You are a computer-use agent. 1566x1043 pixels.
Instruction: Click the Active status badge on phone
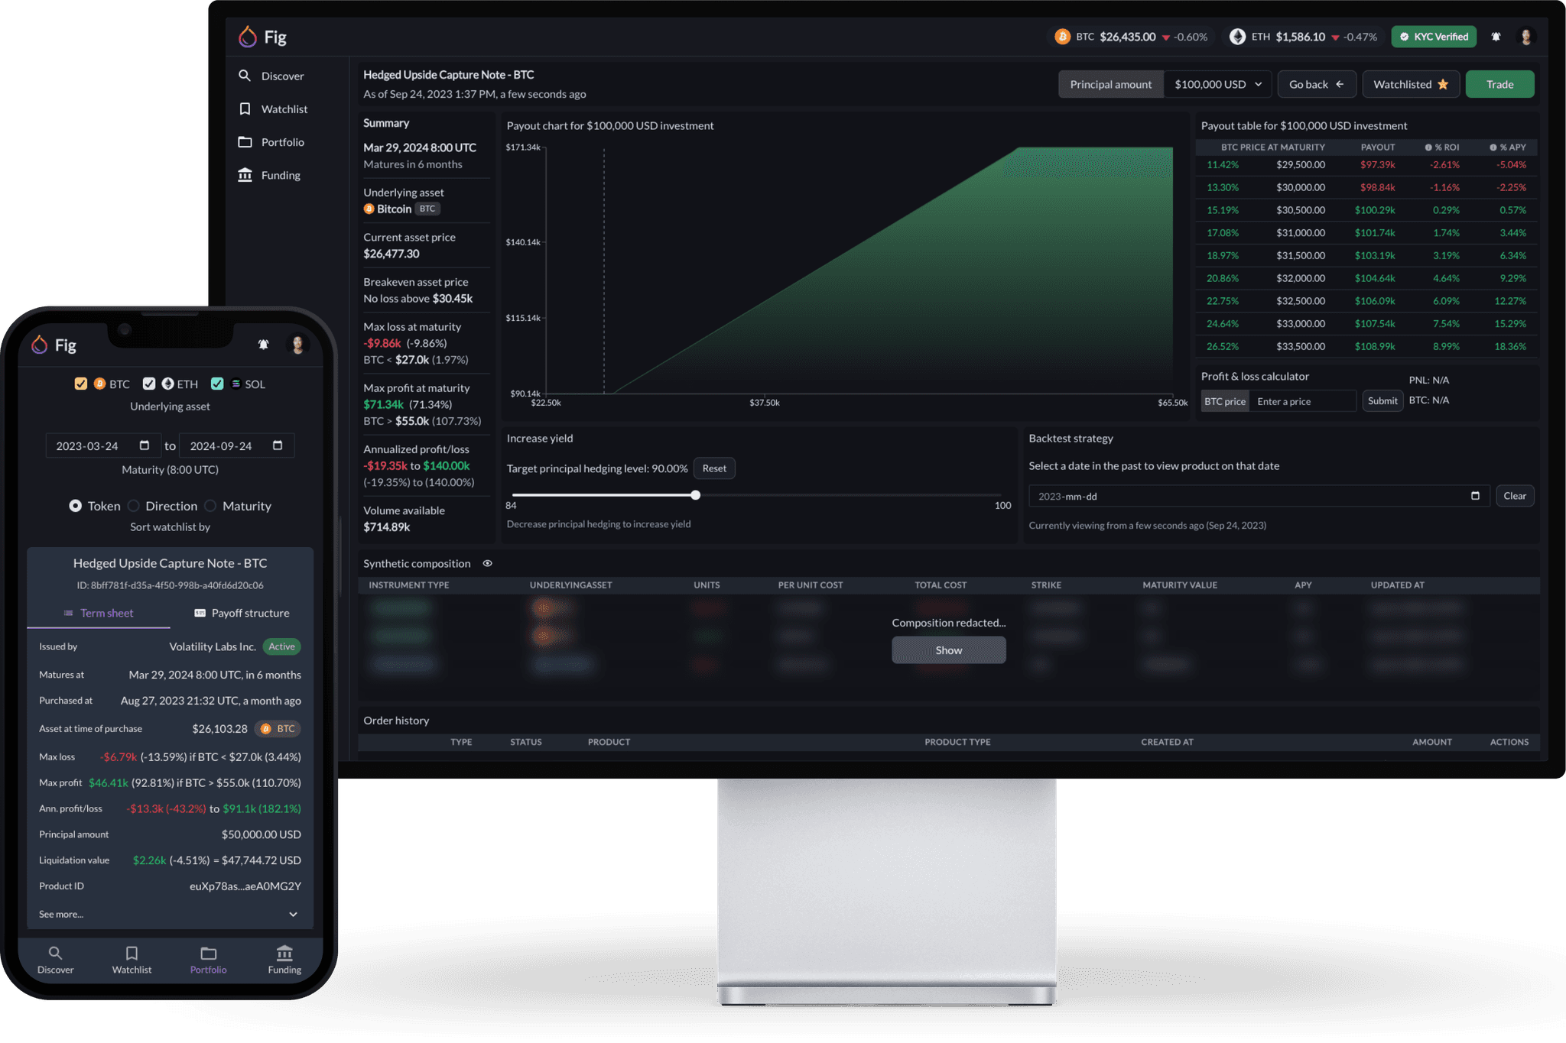(281, 646)
